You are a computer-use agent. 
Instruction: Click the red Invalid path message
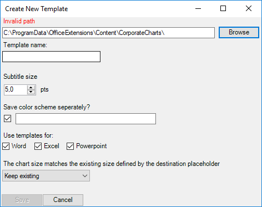(x=19, y=21)
